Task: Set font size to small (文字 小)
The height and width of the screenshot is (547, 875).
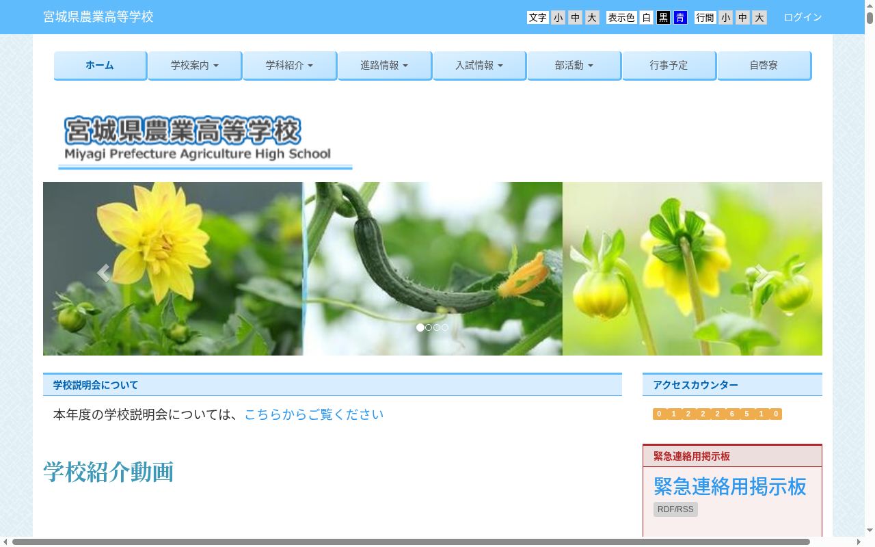Action: pyautogui.click(x=558, y=18)
